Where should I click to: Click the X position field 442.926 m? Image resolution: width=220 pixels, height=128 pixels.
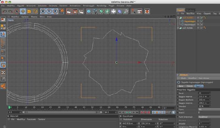(x=129, y=123)
